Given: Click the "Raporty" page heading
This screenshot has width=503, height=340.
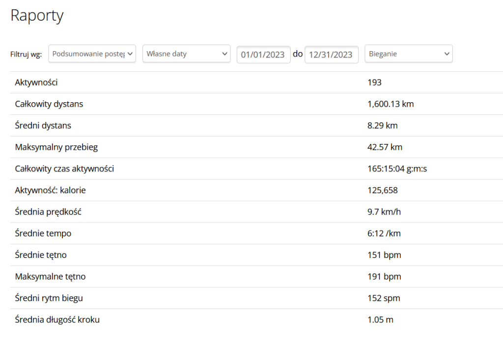Looking at the screenshot, I should (37, 16).
